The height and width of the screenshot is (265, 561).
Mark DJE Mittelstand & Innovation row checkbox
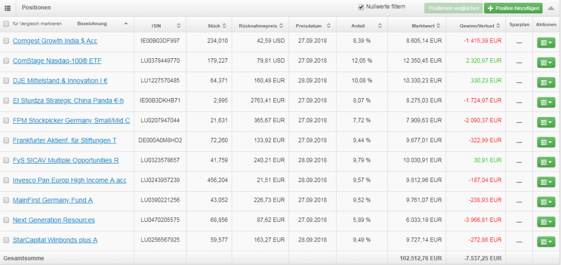click(x=6, y=81)
